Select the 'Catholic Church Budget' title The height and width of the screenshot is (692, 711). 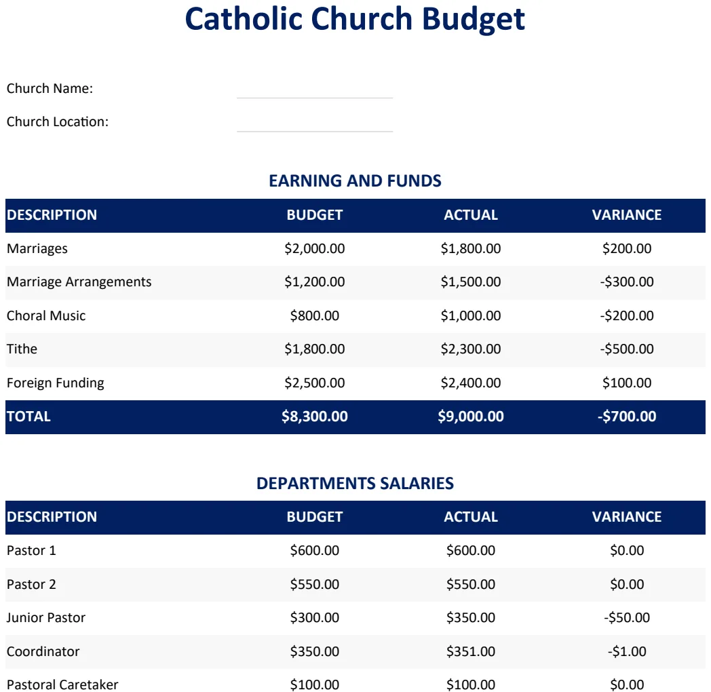355,19
